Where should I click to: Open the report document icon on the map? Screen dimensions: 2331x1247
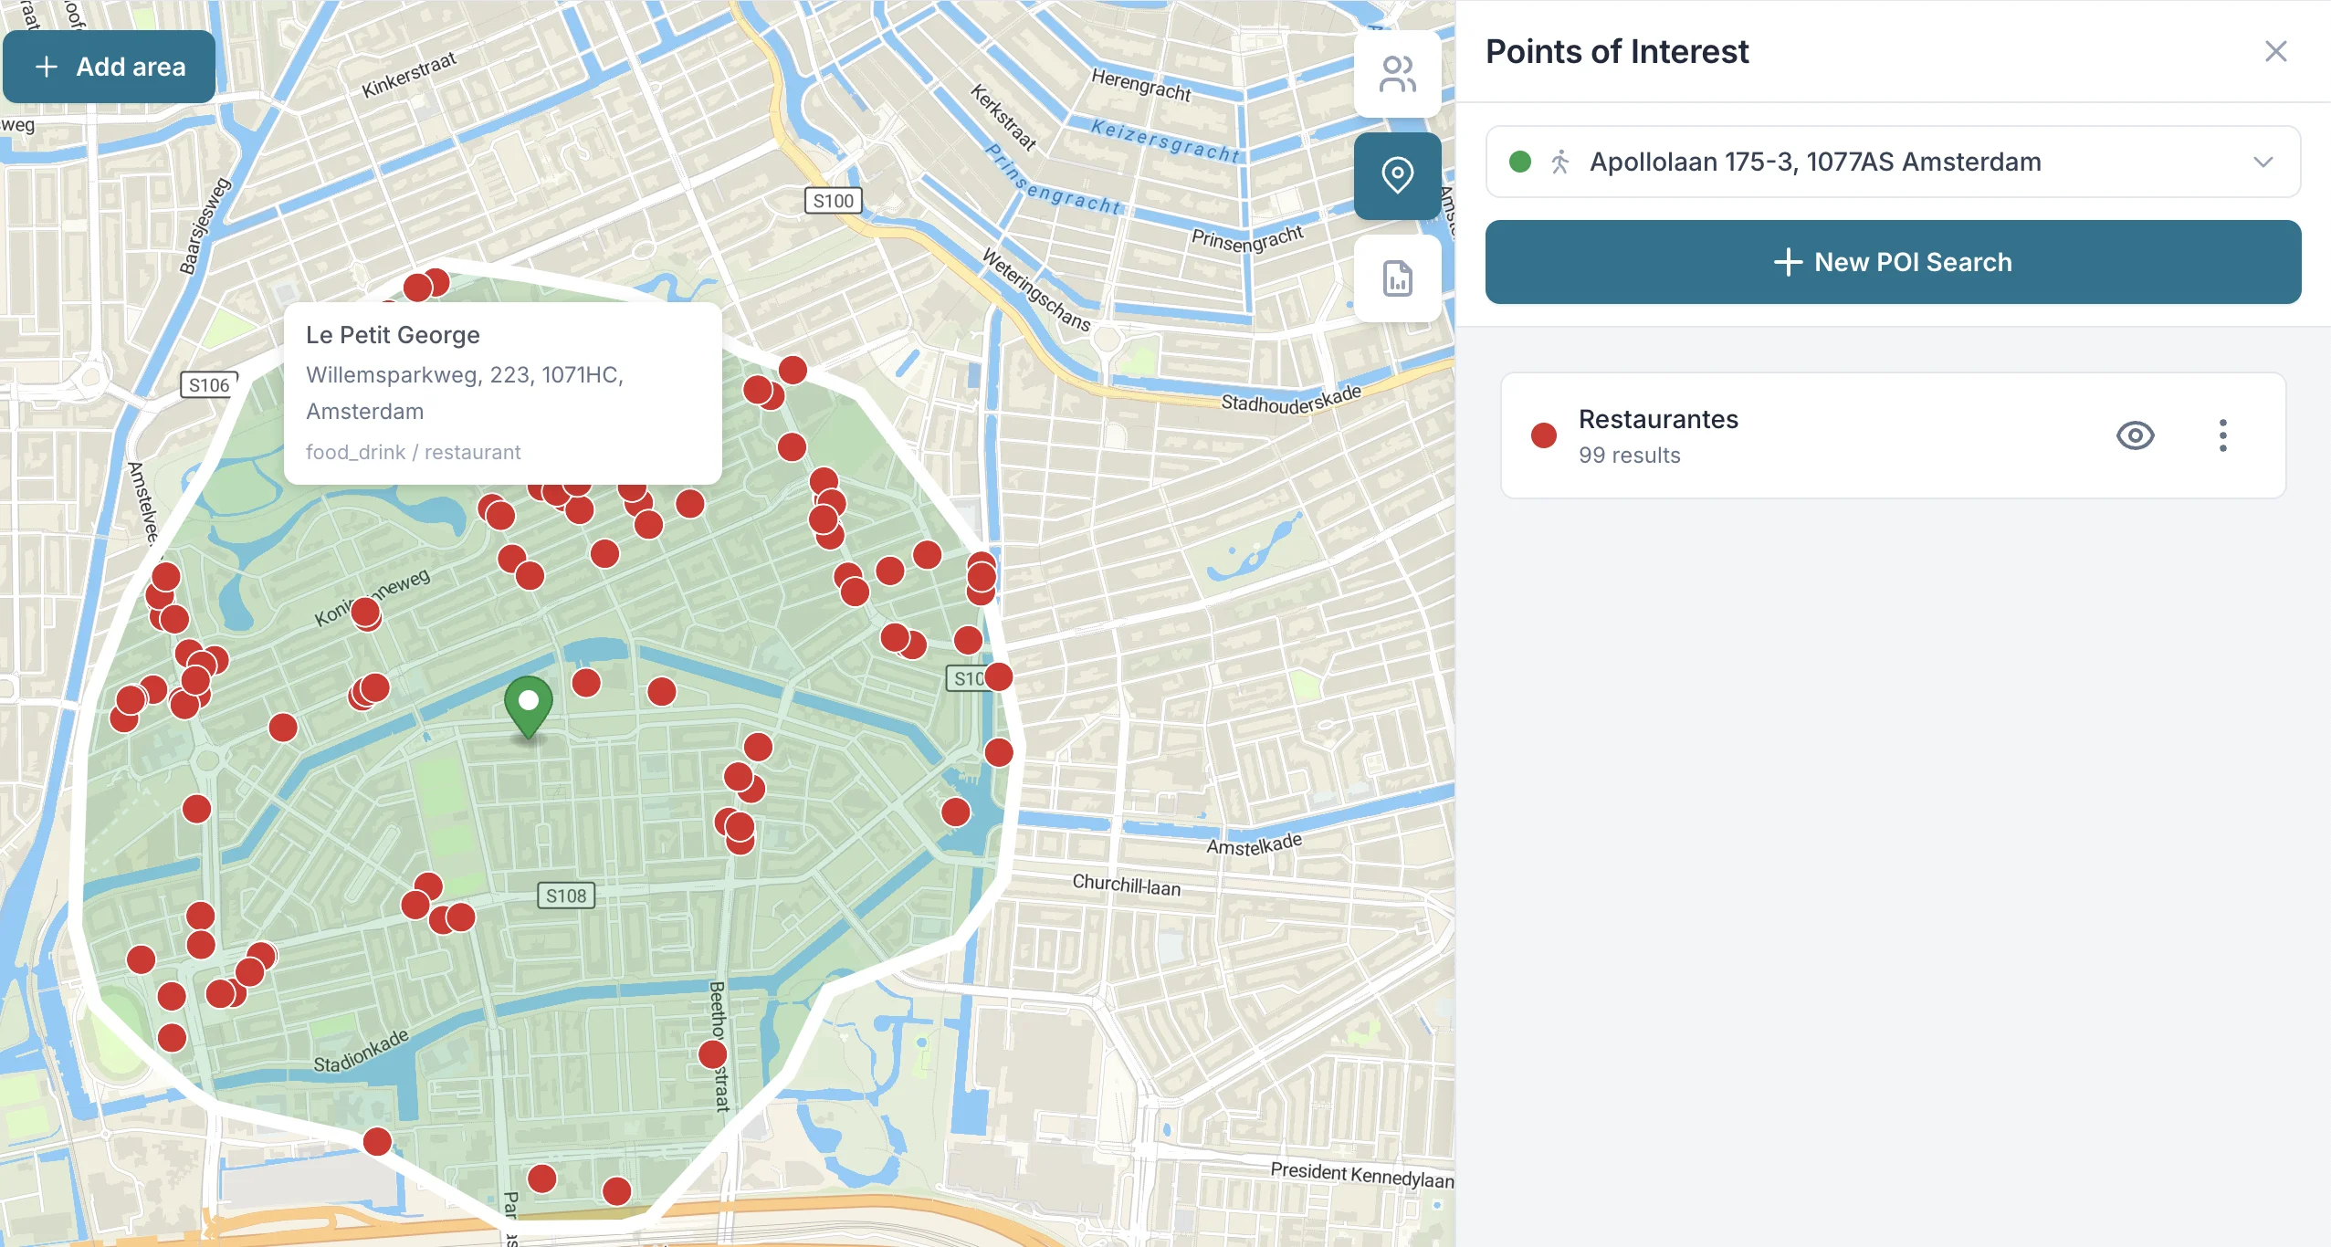point(1396,279)
